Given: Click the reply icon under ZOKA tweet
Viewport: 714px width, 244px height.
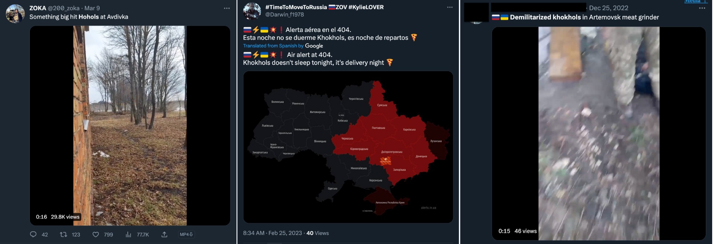Looking at the screenshot, I should (33, 234).
